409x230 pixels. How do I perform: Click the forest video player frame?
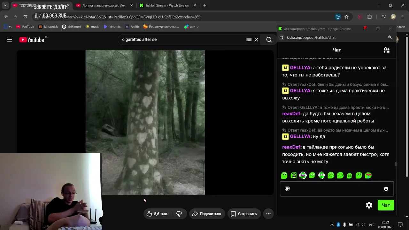point(145,122)
